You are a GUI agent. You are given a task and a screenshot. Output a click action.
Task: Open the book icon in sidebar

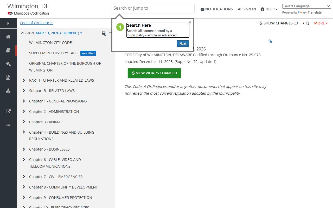click(x=8, y=50)
